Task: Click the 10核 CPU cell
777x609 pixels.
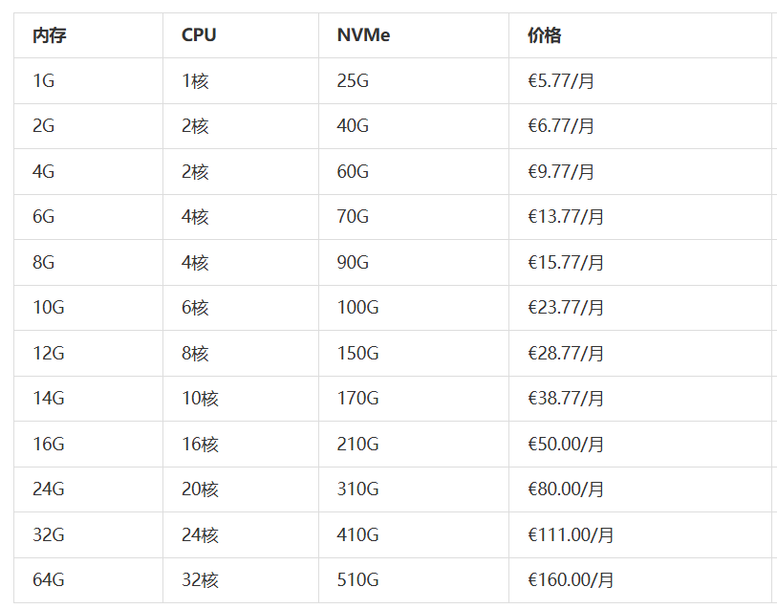Action: tap(200, 399)
